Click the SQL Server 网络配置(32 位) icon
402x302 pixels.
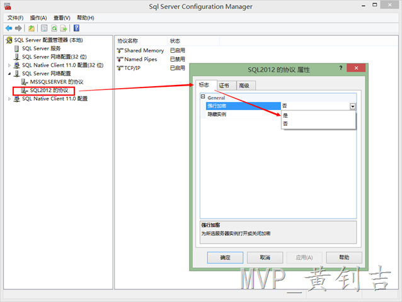[16, 57]
